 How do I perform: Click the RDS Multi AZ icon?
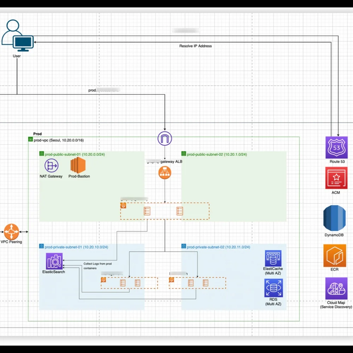[273, 287]
